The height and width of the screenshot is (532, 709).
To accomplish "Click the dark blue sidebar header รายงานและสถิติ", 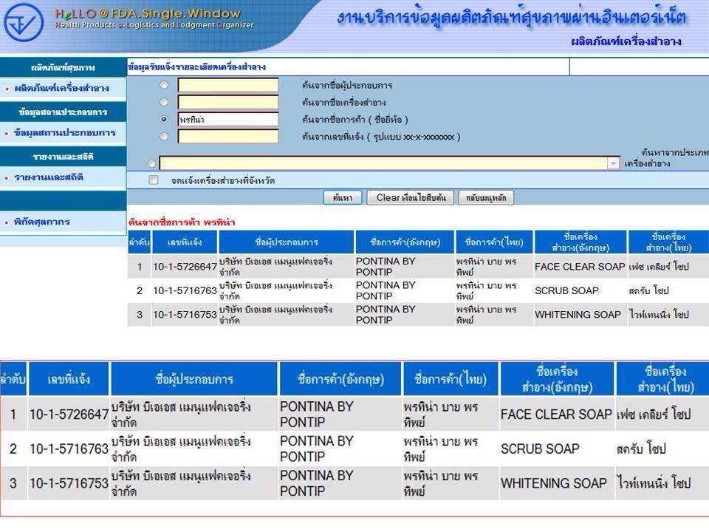I will click(x=63, y=157).
